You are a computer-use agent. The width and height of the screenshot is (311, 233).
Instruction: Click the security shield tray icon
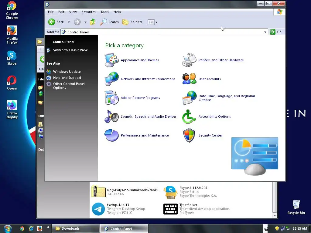click(277, 228)
